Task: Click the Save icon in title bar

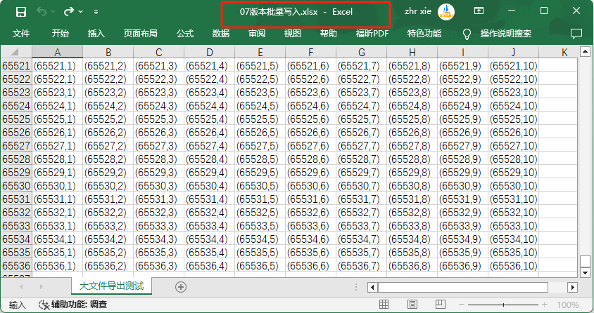Action: click(20, 11)
